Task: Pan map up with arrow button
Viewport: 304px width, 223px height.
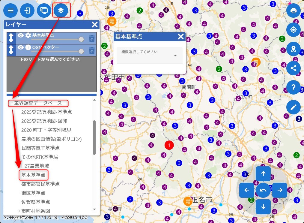Action: click(263, 173)
